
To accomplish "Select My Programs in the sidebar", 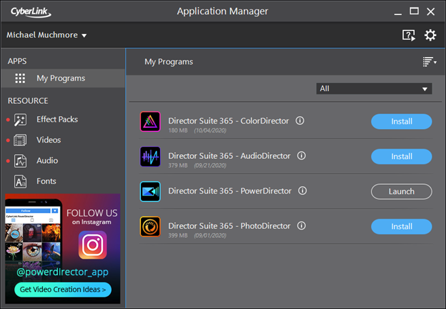I will click(63, 78).
